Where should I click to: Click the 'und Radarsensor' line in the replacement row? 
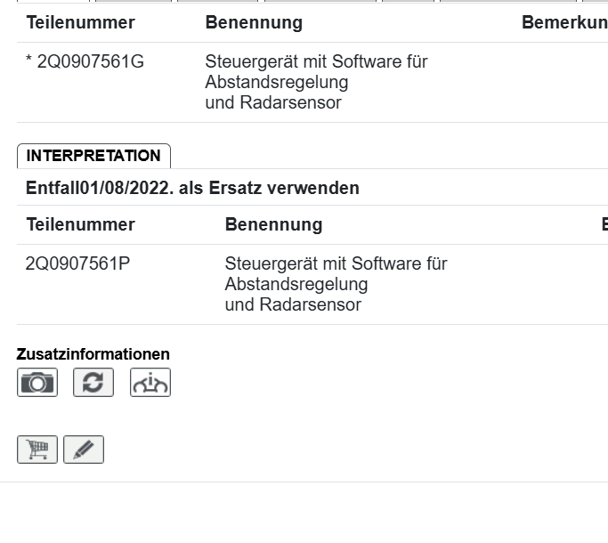coord(293,304)
